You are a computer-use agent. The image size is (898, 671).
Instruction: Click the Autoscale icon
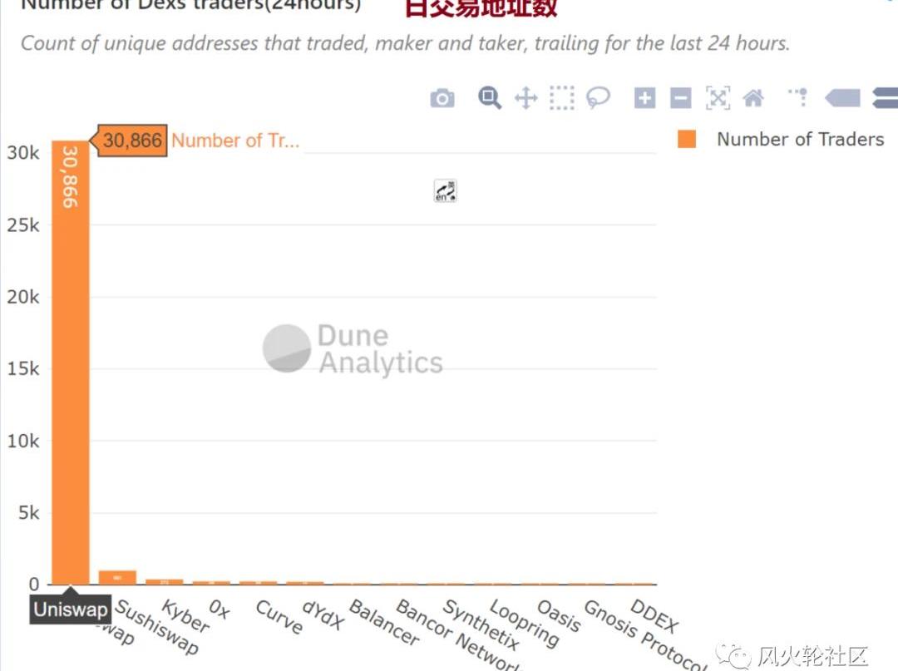pyautogui.click(x=718, y=98)
